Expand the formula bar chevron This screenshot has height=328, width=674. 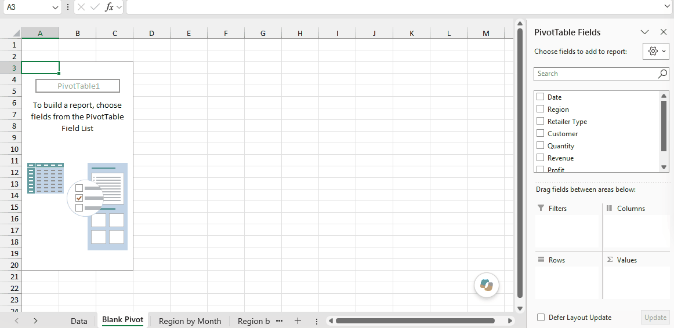tap(666, 6)
